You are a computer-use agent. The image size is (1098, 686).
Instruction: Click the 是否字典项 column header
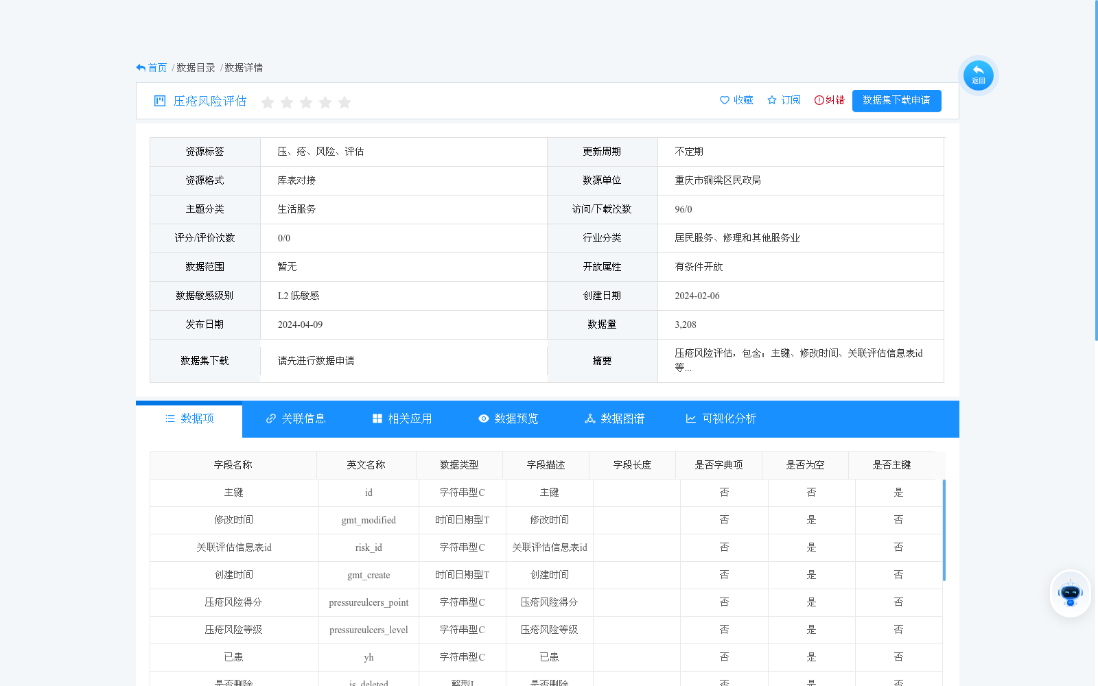719,465
